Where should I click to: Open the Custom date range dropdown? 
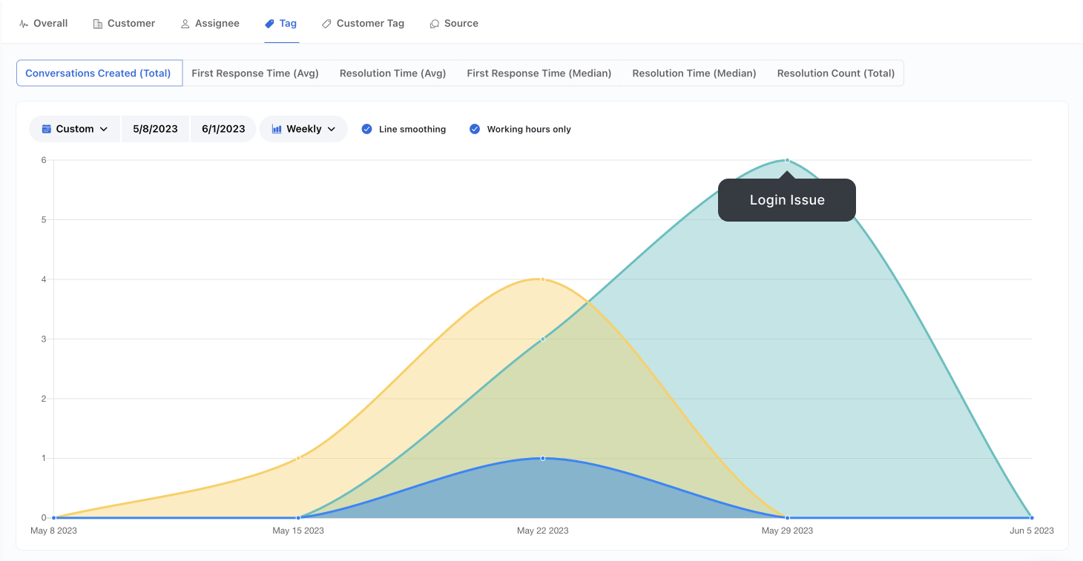click(75, 129)
